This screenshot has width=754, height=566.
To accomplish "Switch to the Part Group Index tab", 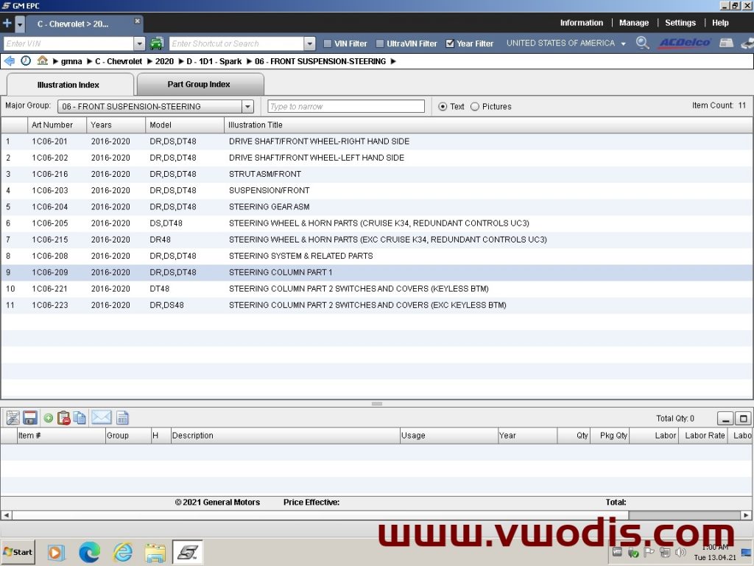I will pos(200,84).
